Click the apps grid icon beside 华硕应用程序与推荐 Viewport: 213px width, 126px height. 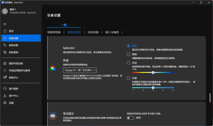(5, 71)
